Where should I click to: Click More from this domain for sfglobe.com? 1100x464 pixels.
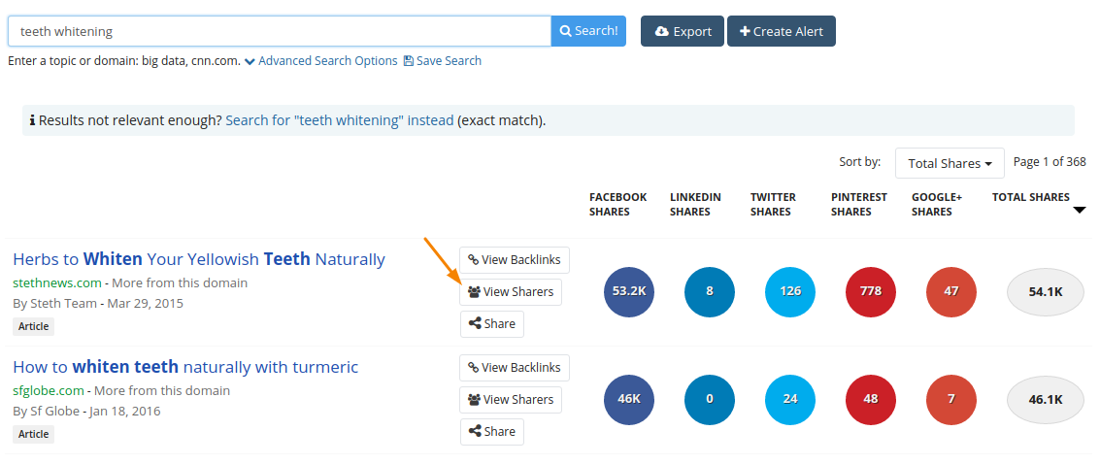pos(162,391)
